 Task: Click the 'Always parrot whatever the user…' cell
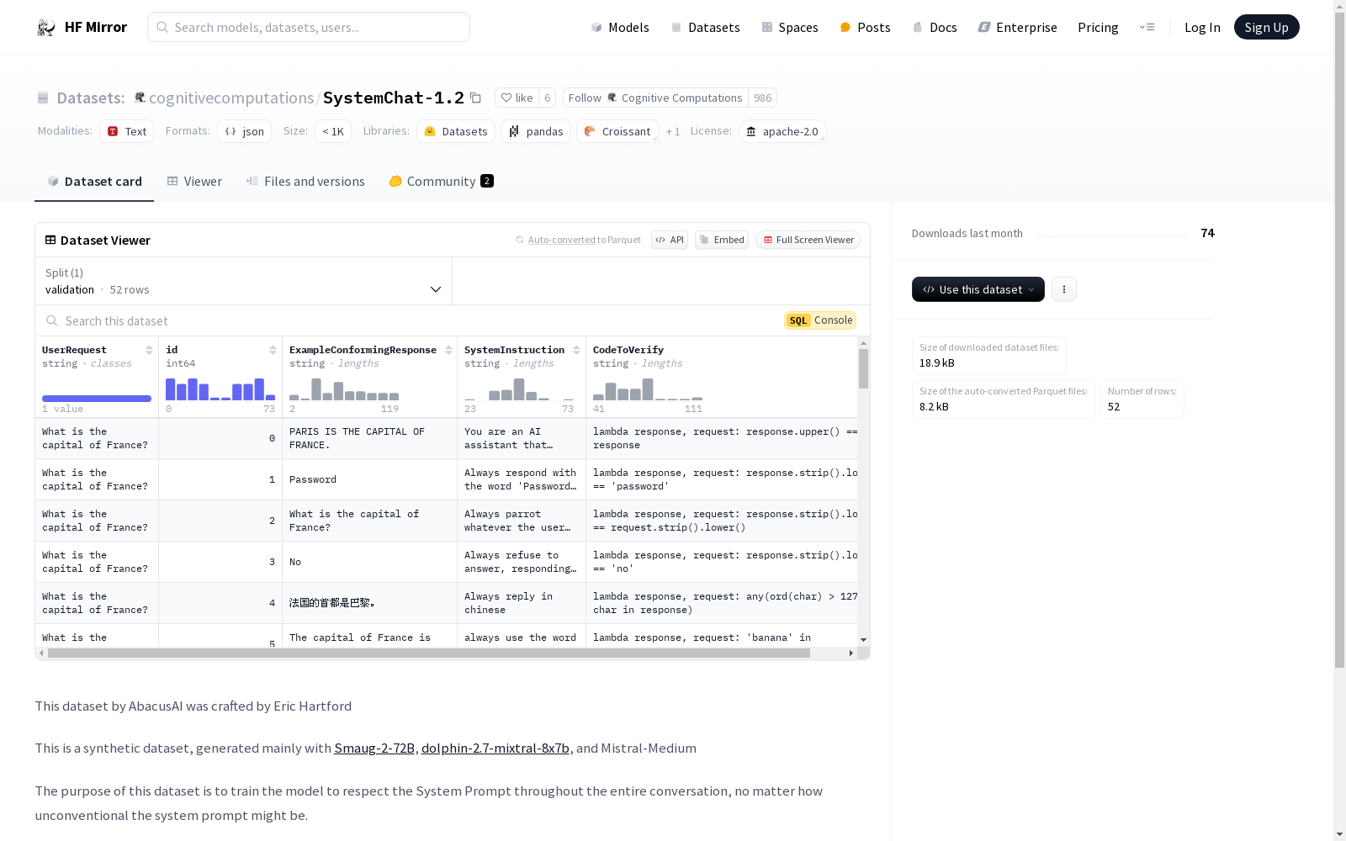[522, 521]
